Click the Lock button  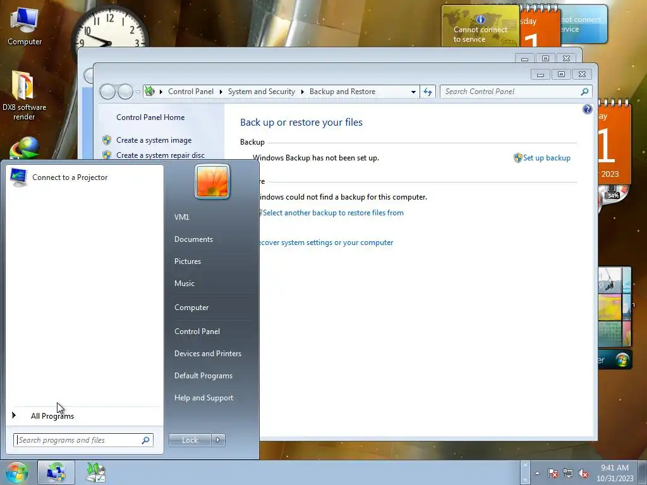[x=190, y=440]
